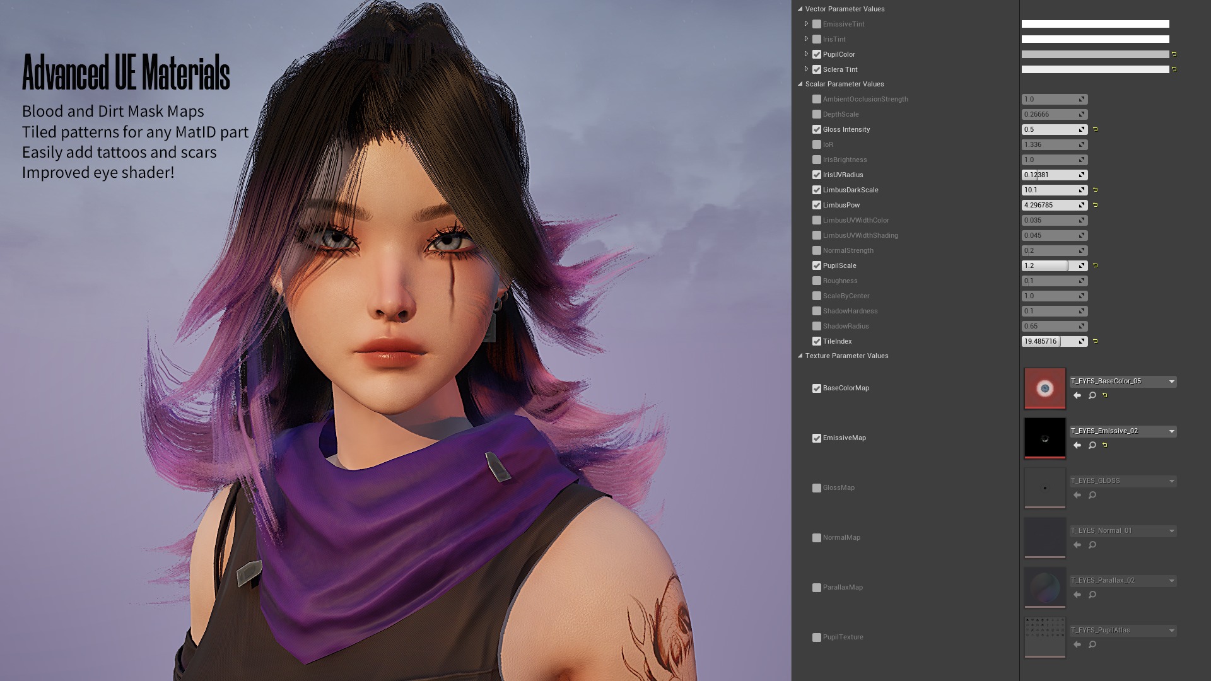Open T_EYES_BaseColor_05 texture dropdown
1211x681 pixels.
1123,381
